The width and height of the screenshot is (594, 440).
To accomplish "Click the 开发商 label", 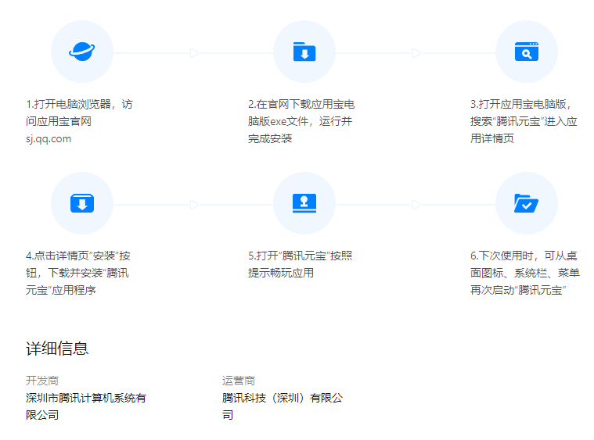I will [x=42, y=381].
